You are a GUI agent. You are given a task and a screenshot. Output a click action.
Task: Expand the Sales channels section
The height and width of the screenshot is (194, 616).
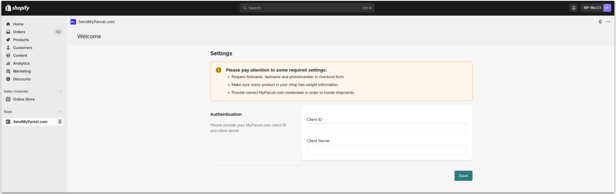pos(60,92)
